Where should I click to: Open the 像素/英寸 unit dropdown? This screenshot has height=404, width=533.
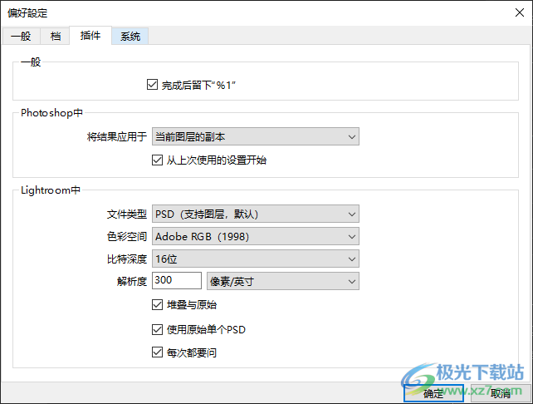283,281
